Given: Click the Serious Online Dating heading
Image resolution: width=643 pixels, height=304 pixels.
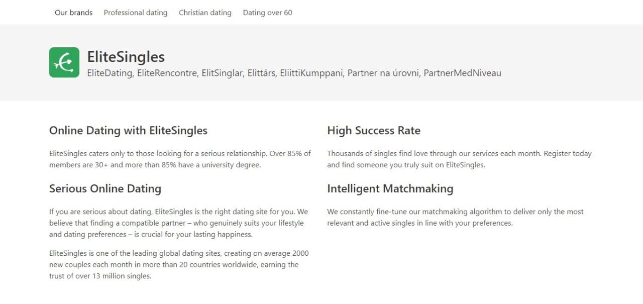Looking at the screenshot, I should coord(105,189).
